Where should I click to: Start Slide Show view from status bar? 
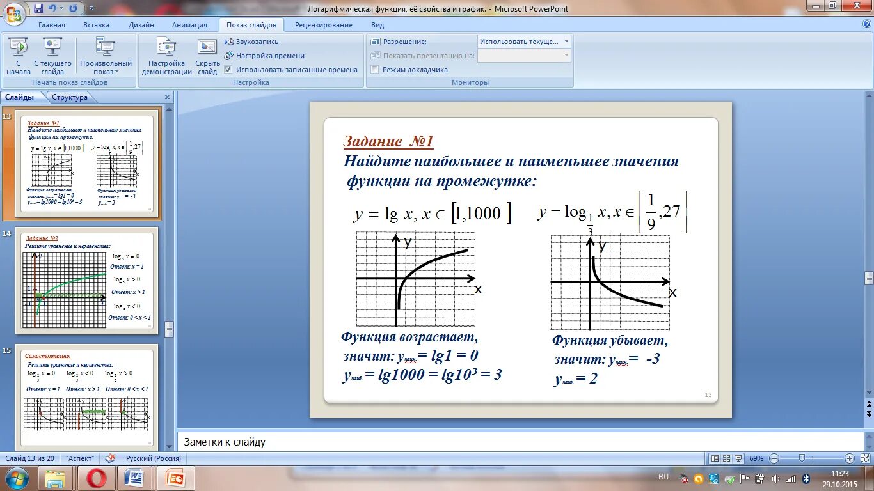[x=740, y=458]
